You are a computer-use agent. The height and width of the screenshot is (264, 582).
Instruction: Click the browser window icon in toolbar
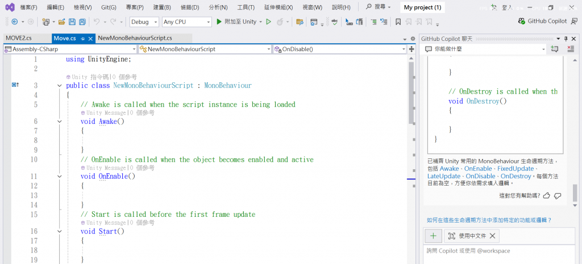[x=314, y=22]
